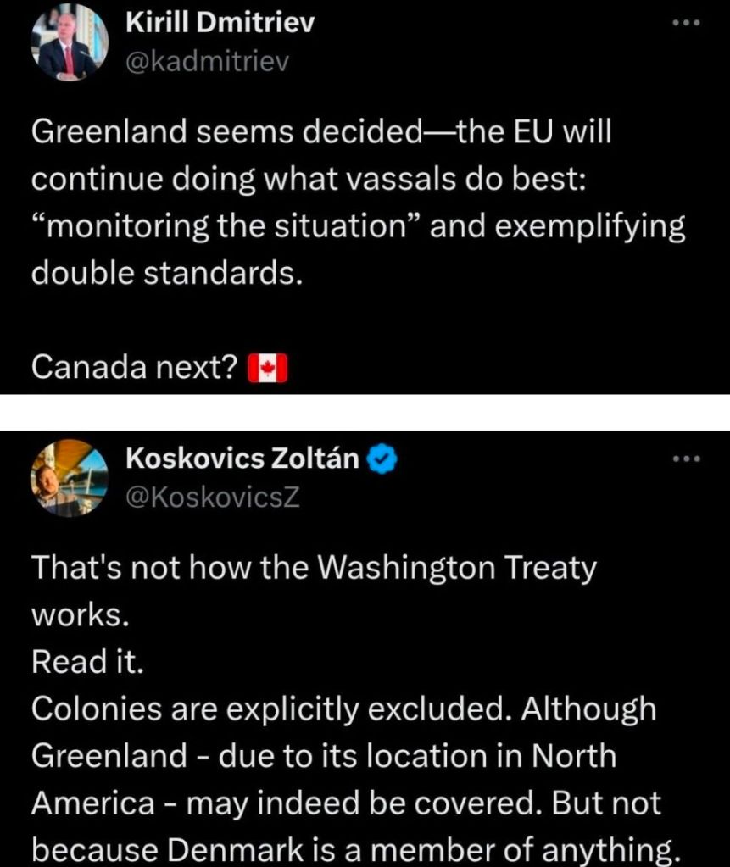The height and width of the screenshot is (867, 730).
Task: Click the Canada flag emoji
Action: coord(268,369)
